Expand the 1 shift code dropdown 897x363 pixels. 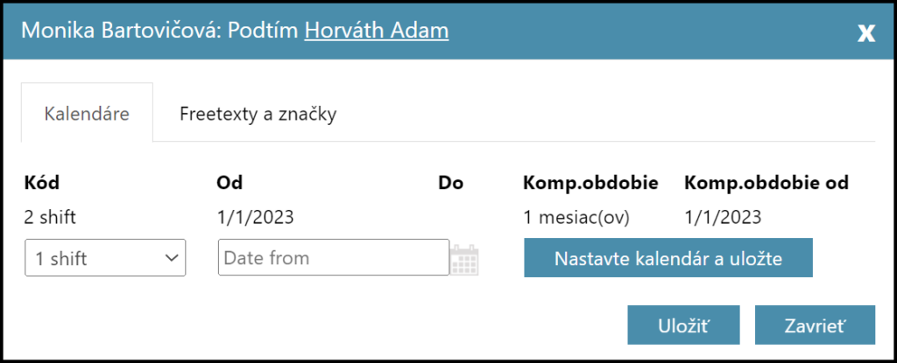105,259
